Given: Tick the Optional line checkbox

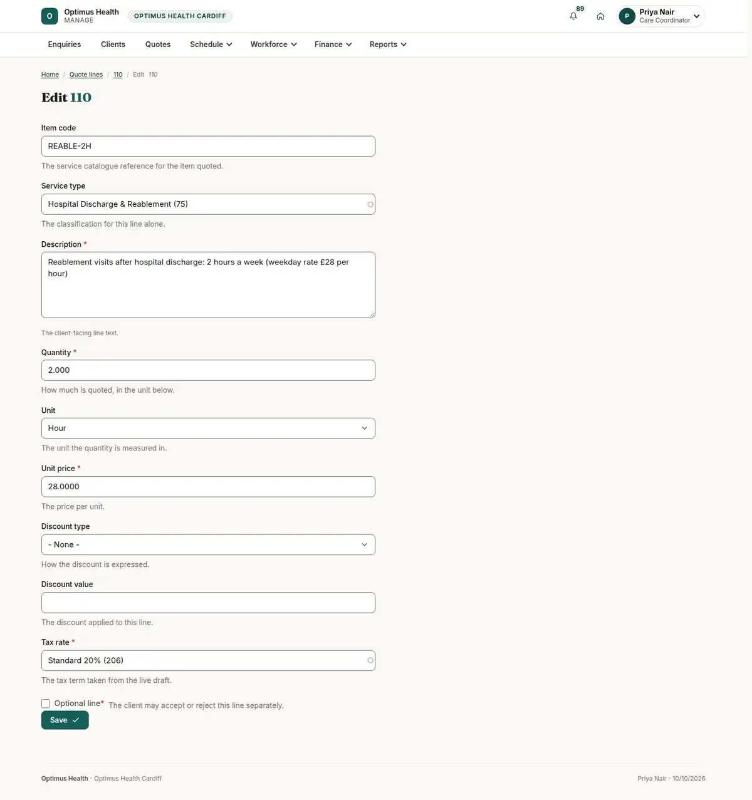Looking at the screenshot, I should (x=46, y=704).
